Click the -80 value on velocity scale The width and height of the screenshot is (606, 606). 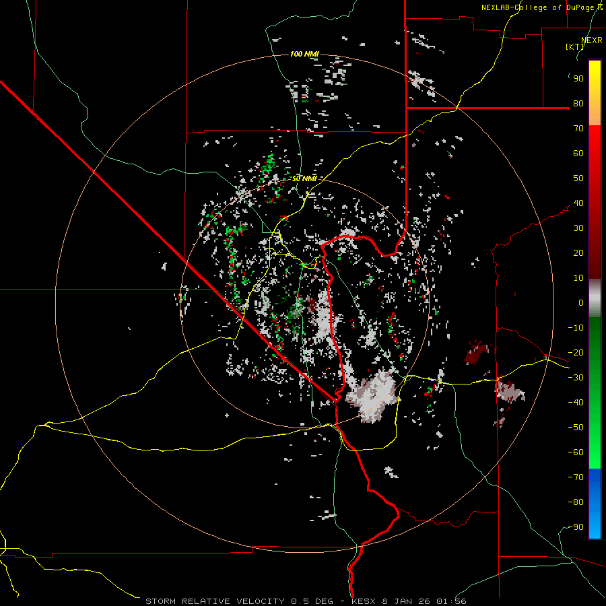pos(576,502)
